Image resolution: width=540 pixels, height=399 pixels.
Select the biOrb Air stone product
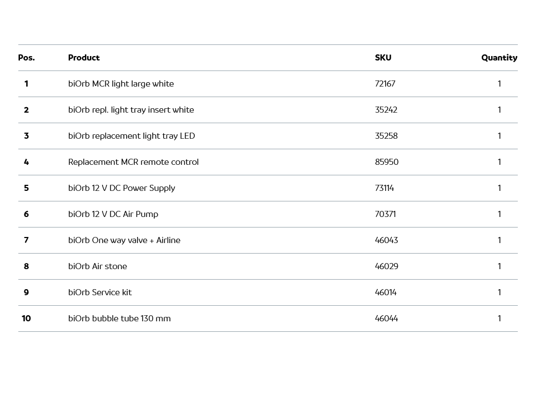(98, 266)
